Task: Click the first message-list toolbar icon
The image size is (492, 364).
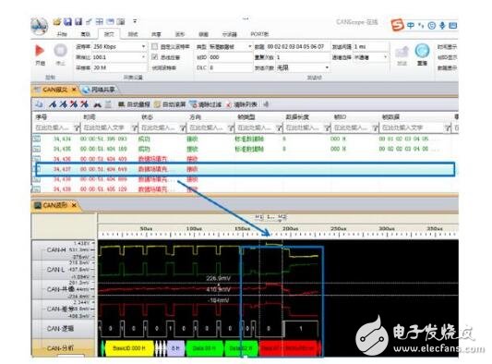Action: pos(39,104)
